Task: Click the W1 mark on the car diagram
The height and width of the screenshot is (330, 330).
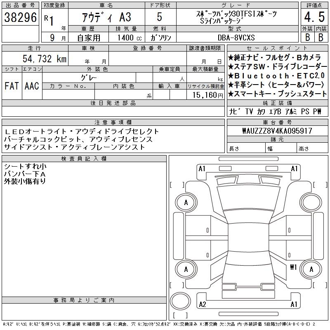Action: click(x=293, y=267)
